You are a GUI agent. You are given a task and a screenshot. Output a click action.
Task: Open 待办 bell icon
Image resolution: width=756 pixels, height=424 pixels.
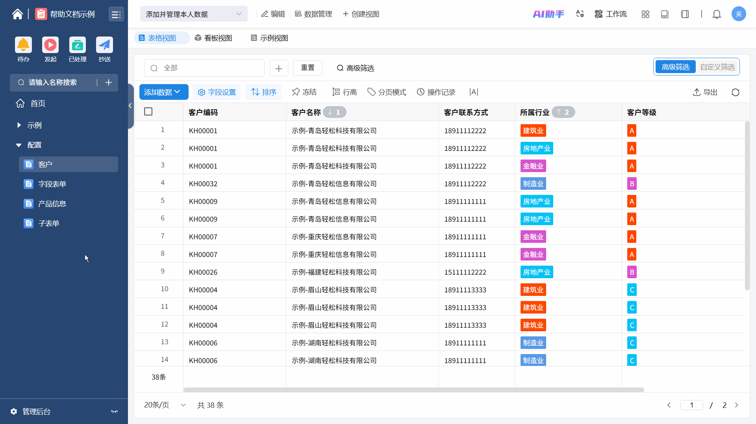(23, 45)
